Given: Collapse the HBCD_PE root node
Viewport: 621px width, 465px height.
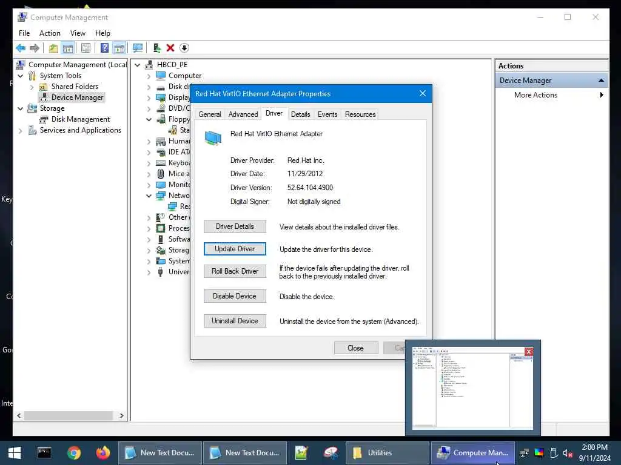Looking at the screenshot, I should (x=138, y=65).
